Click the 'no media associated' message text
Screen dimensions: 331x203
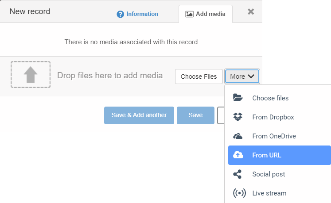(x=132, y=42)
